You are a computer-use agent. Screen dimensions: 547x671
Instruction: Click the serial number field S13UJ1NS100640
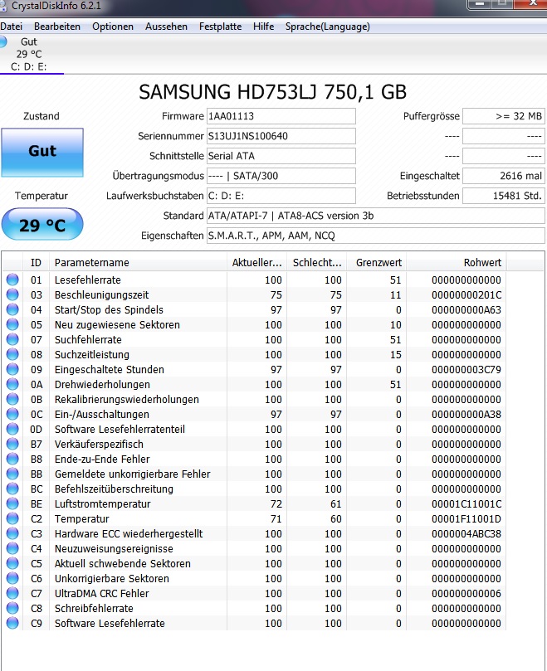point(281,136)
